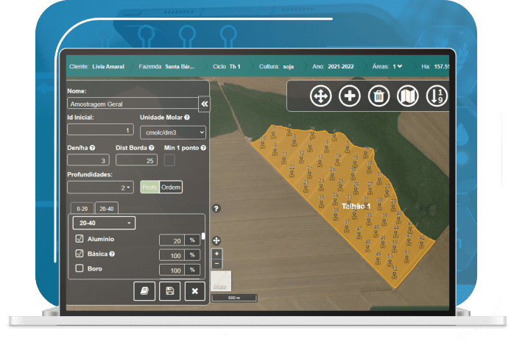This screenshot has width=511, height=358.
Task: Click the book report button
Action: [144, 291]
